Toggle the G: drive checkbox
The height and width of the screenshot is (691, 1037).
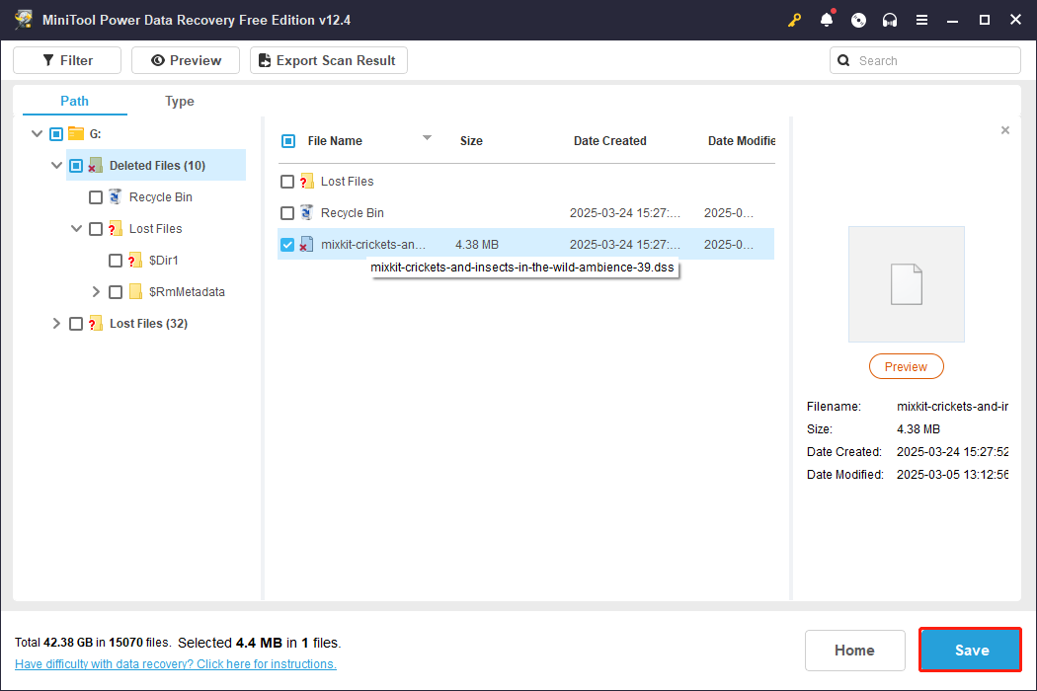(56, 134)
